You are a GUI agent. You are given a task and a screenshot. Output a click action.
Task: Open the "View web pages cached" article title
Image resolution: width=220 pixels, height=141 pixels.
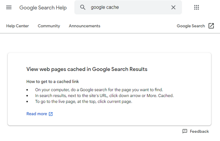coord(87,69)
